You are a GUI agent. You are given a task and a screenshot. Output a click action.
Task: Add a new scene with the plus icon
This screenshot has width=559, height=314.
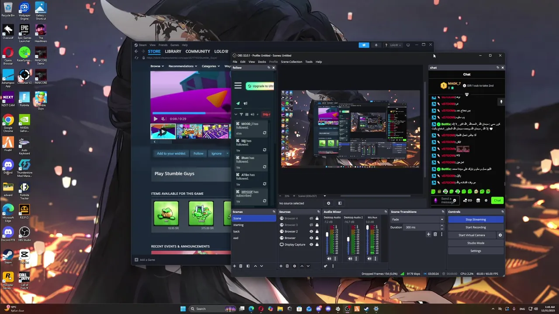[x=235, y=266]
